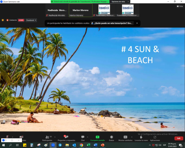This screenshot has width=185, height=148.
Task: Expand audio options arrow beside microphone
Action: [x=13, y=137]
